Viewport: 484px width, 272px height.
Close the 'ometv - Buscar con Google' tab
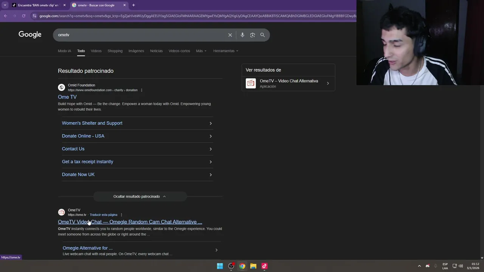(124, 5)
